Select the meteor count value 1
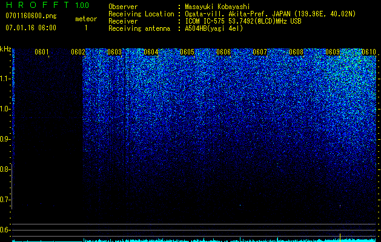This screenshot has height=242, width=381. pyautogui.click(x=86, y=28)
